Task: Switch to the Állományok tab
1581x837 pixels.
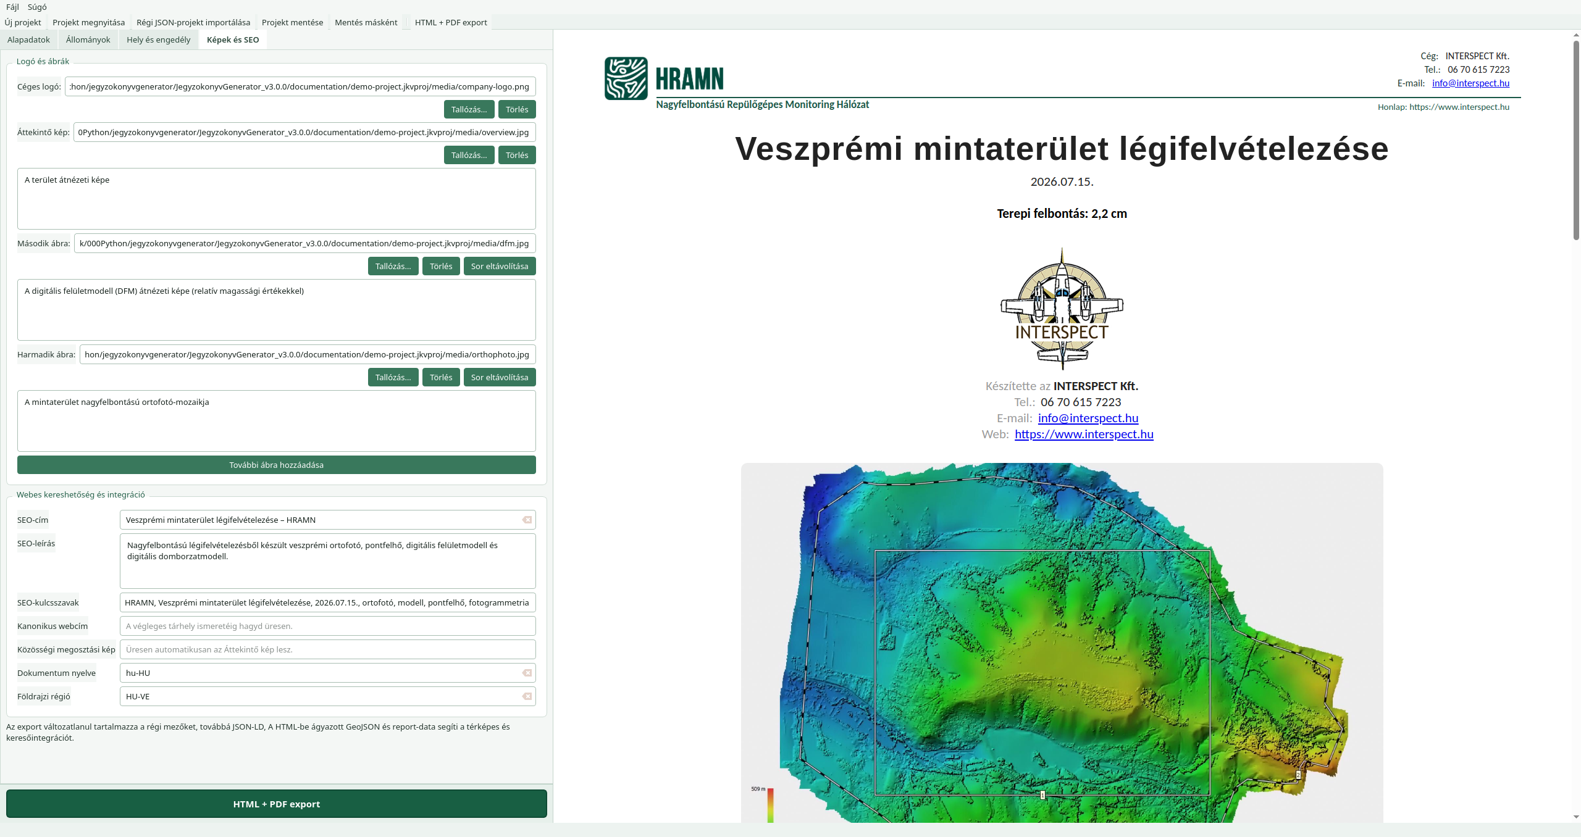Action: coord(88,40)
